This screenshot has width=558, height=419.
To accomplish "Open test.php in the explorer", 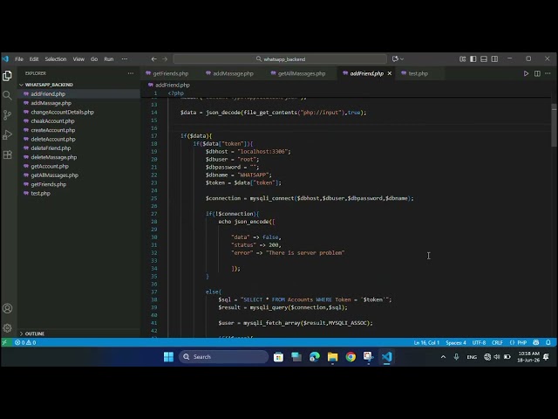I will tap(40, 194).
